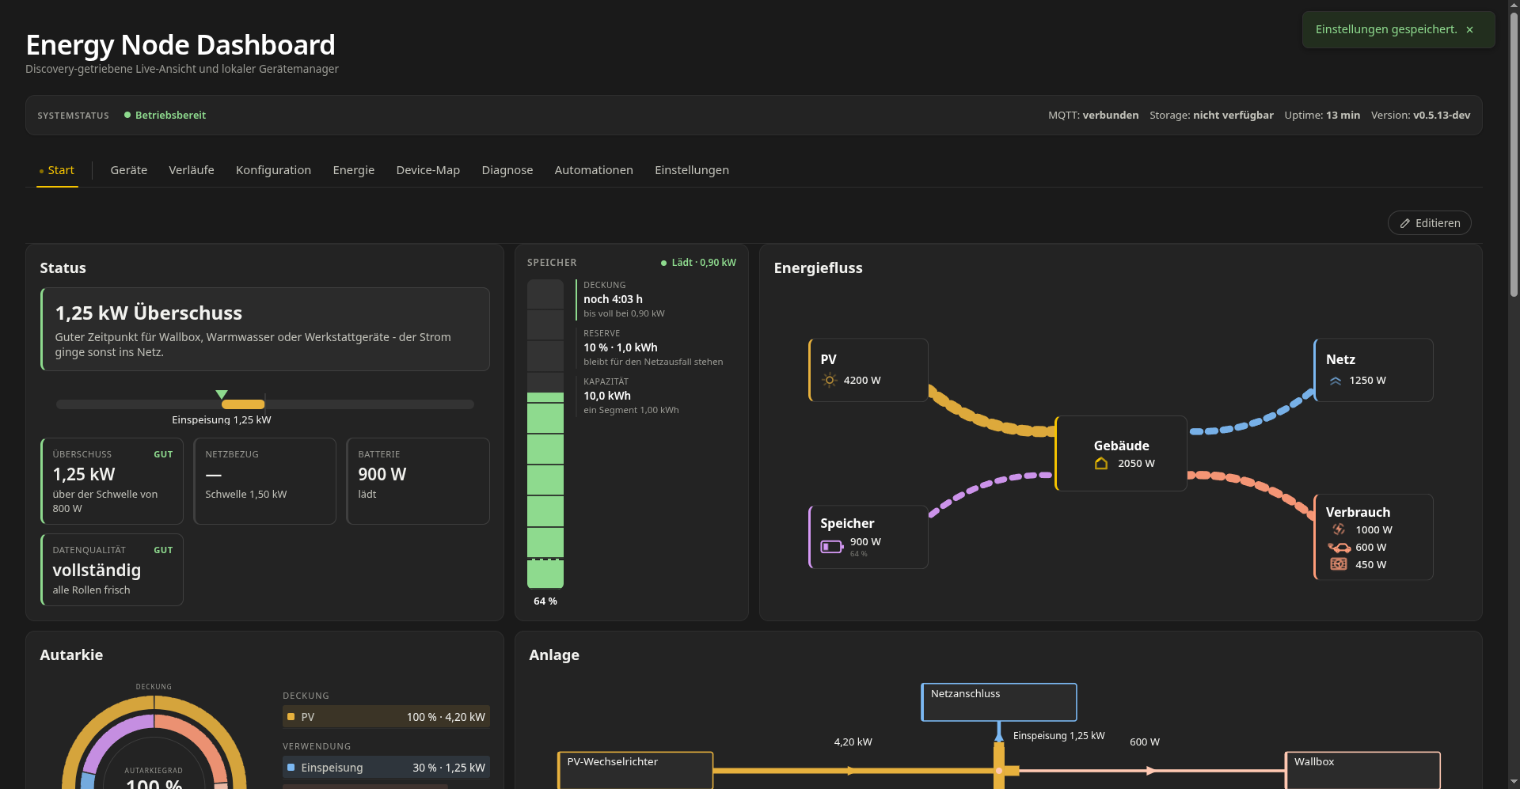This screenshot has width=1520, height=789.
Task: Open the Start tab
Action: coord(57,170)
